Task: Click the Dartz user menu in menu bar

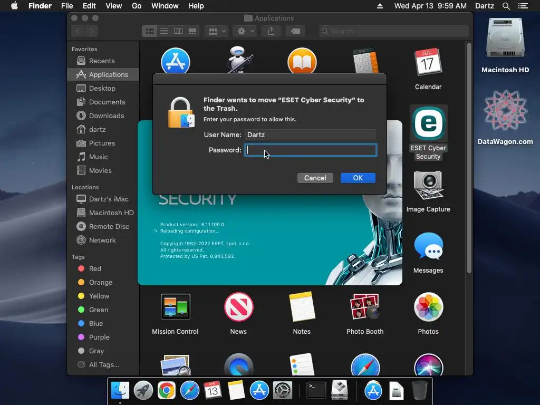Action: [484, 6]
